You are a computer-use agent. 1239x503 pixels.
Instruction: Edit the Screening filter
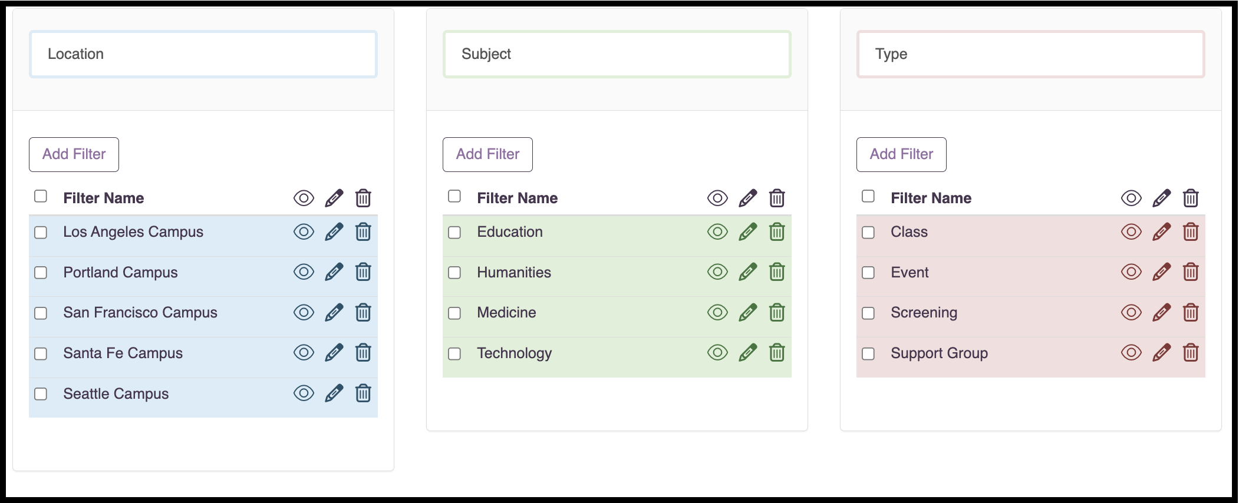pyautogui.click(x=1162, y=313)
